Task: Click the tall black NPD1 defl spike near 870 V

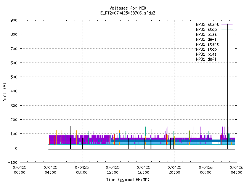Action: pos(227,87)
